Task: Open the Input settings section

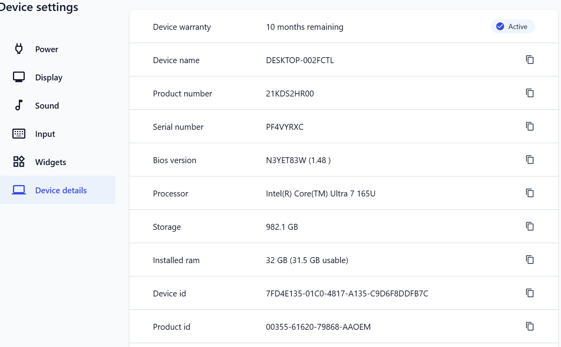Action: (x=58, y=134)
